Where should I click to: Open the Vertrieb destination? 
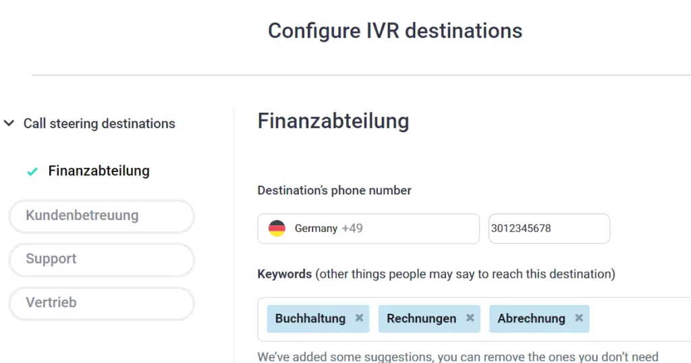[101, 303]
